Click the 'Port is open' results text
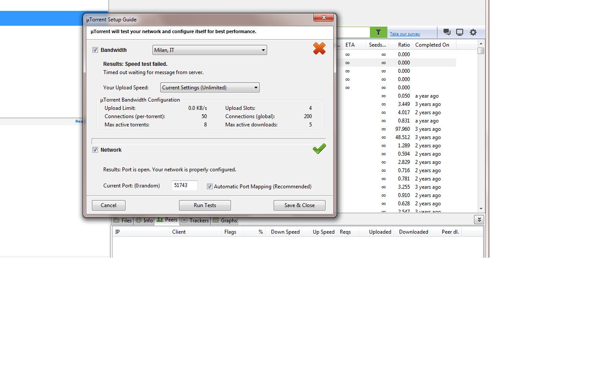593x371 pixels. coord(169,170)
